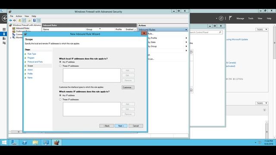Click the Action step in wizard steps
Image resolution: width=276 pixels, height=155 pixels.
(30, 70)
